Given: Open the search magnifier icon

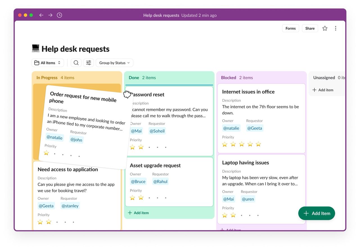Looking at the screenshot, I should pyautogui.click(x=76, y=63).
